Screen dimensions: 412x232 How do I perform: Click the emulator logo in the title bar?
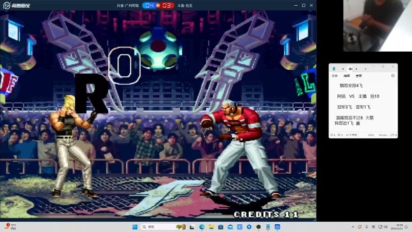pos(16,5)
